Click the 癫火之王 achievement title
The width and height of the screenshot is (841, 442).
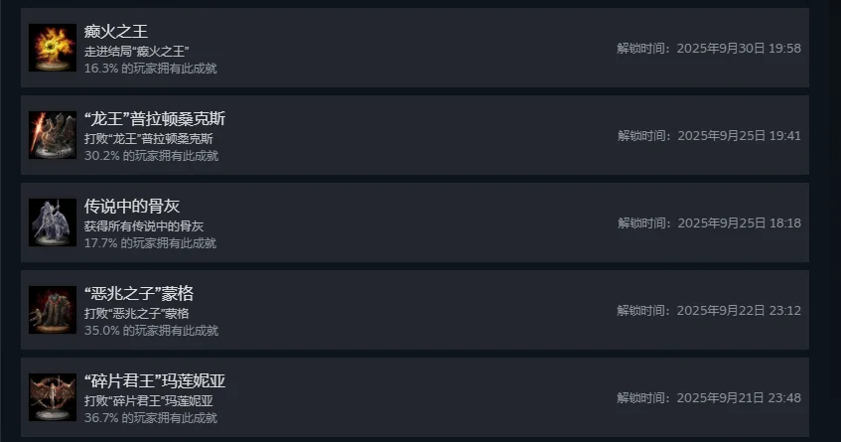116,32
